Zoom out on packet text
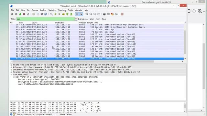 point(91,14)
